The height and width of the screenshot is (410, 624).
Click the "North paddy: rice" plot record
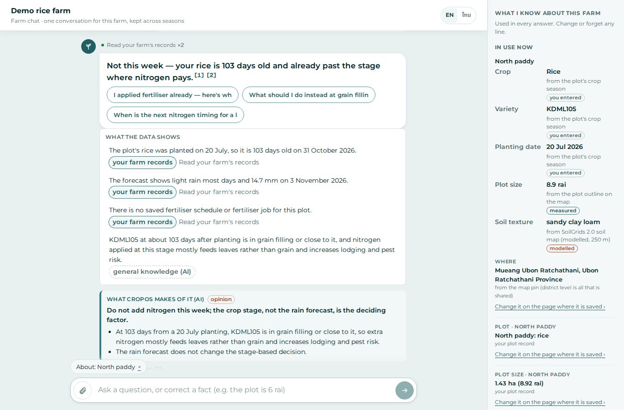click(522, 335)
